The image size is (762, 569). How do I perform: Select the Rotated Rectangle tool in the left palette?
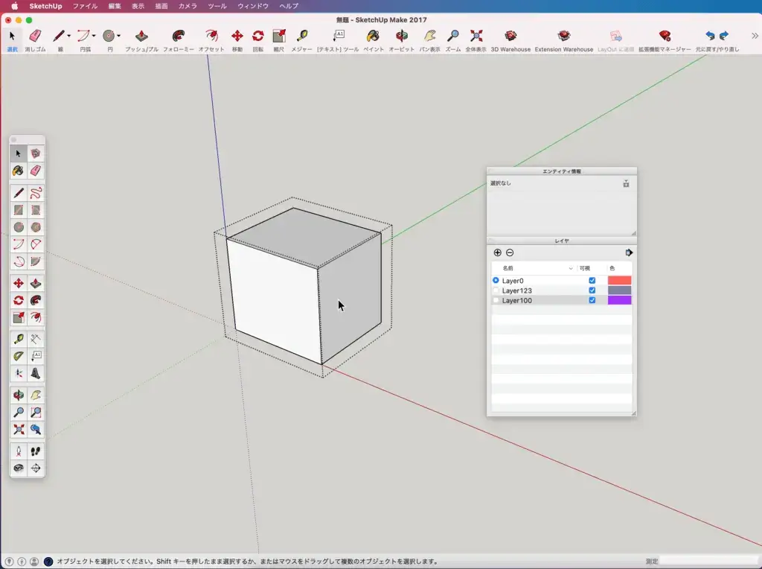pos(36,210)
